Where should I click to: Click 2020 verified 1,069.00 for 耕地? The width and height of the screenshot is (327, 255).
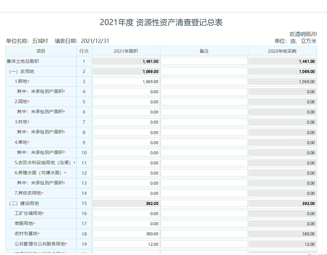tap(283, 82)
